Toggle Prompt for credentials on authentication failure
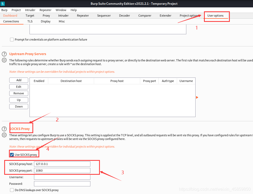The width and height of the screenshot is (253, 194). (x=12, y=40)
